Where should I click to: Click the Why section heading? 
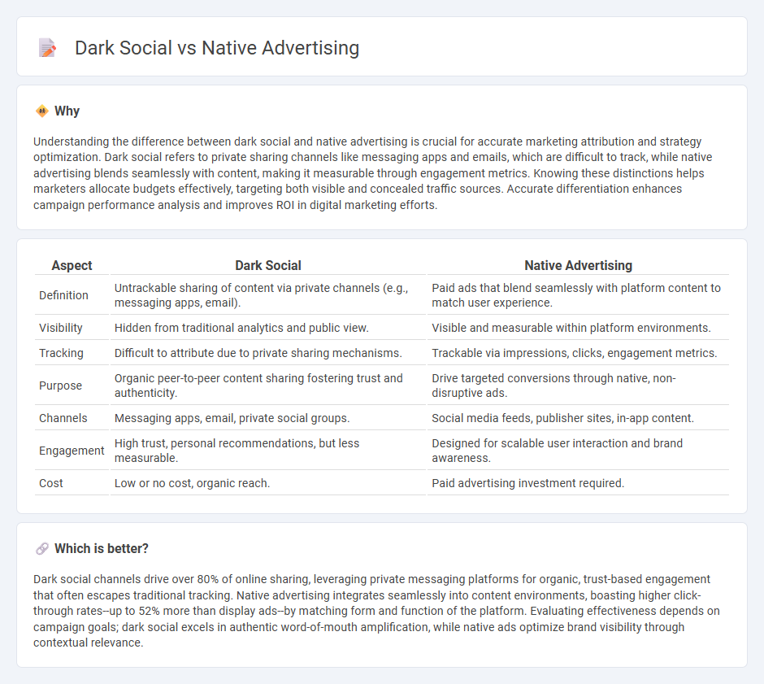click(67, 111)
